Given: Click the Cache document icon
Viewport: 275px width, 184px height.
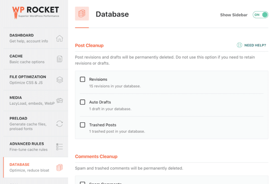Looking at the screenshot, I should tap(59, 59).
